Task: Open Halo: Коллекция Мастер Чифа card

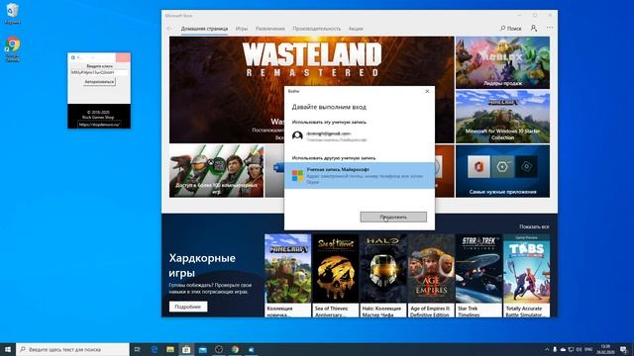Action: pyautogui.click(x=383, y=276)
